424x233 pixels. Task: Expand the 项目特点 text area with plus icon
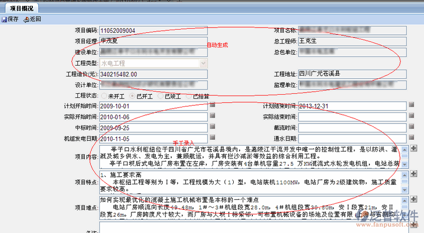click(413, 174)
